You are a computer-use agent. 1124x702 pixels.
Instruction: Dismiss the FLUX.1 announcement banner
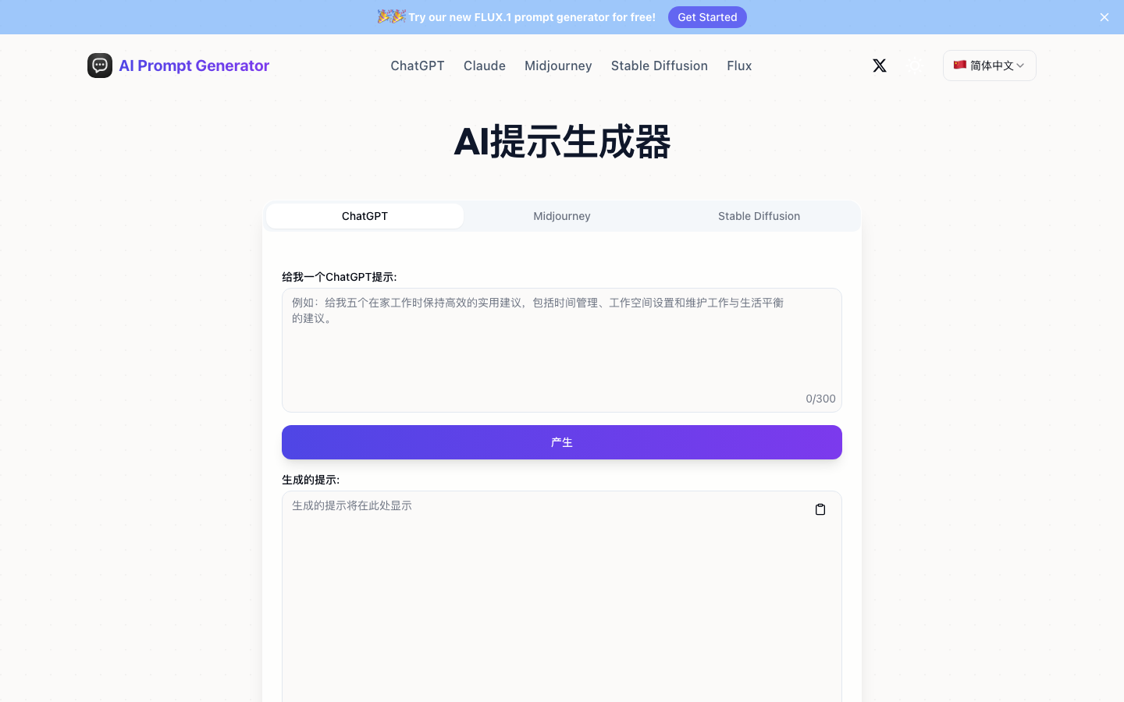[x=1104, y=17]
